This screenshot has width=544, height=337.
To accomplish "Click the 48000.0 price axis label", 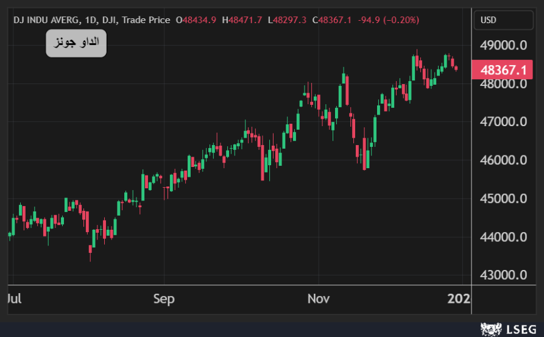I will pos(503,84).
